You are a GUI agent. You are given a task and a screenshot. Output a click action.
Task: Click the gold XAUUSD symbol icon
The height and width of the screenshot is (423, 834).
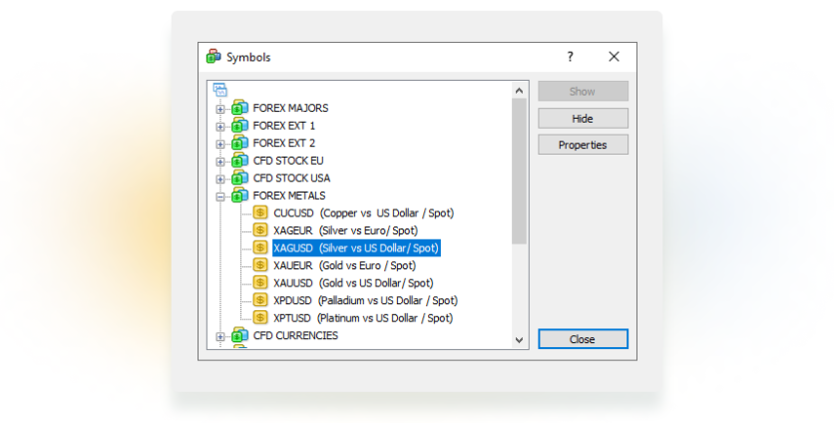[x=260, y=282]
